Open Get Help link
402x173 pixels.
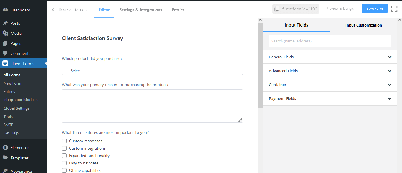(11, 133)
